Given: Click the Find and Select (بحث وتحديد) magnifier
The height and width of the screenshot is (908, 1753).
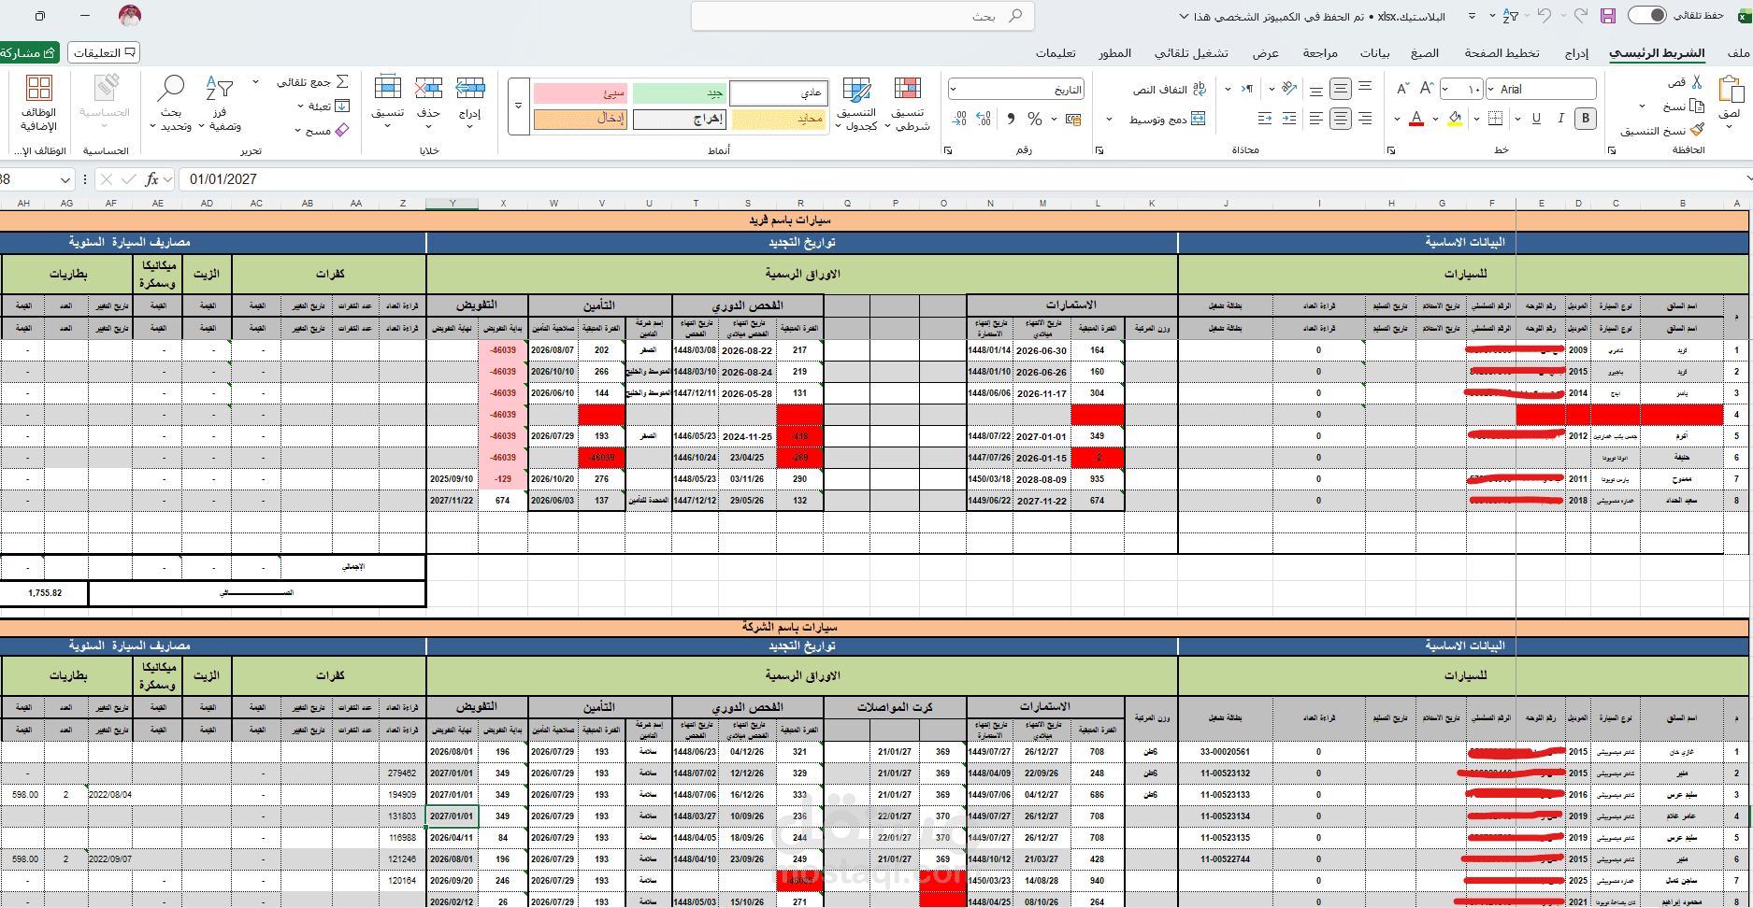Looking at the screenshot, I should click(x=171, y=89).
